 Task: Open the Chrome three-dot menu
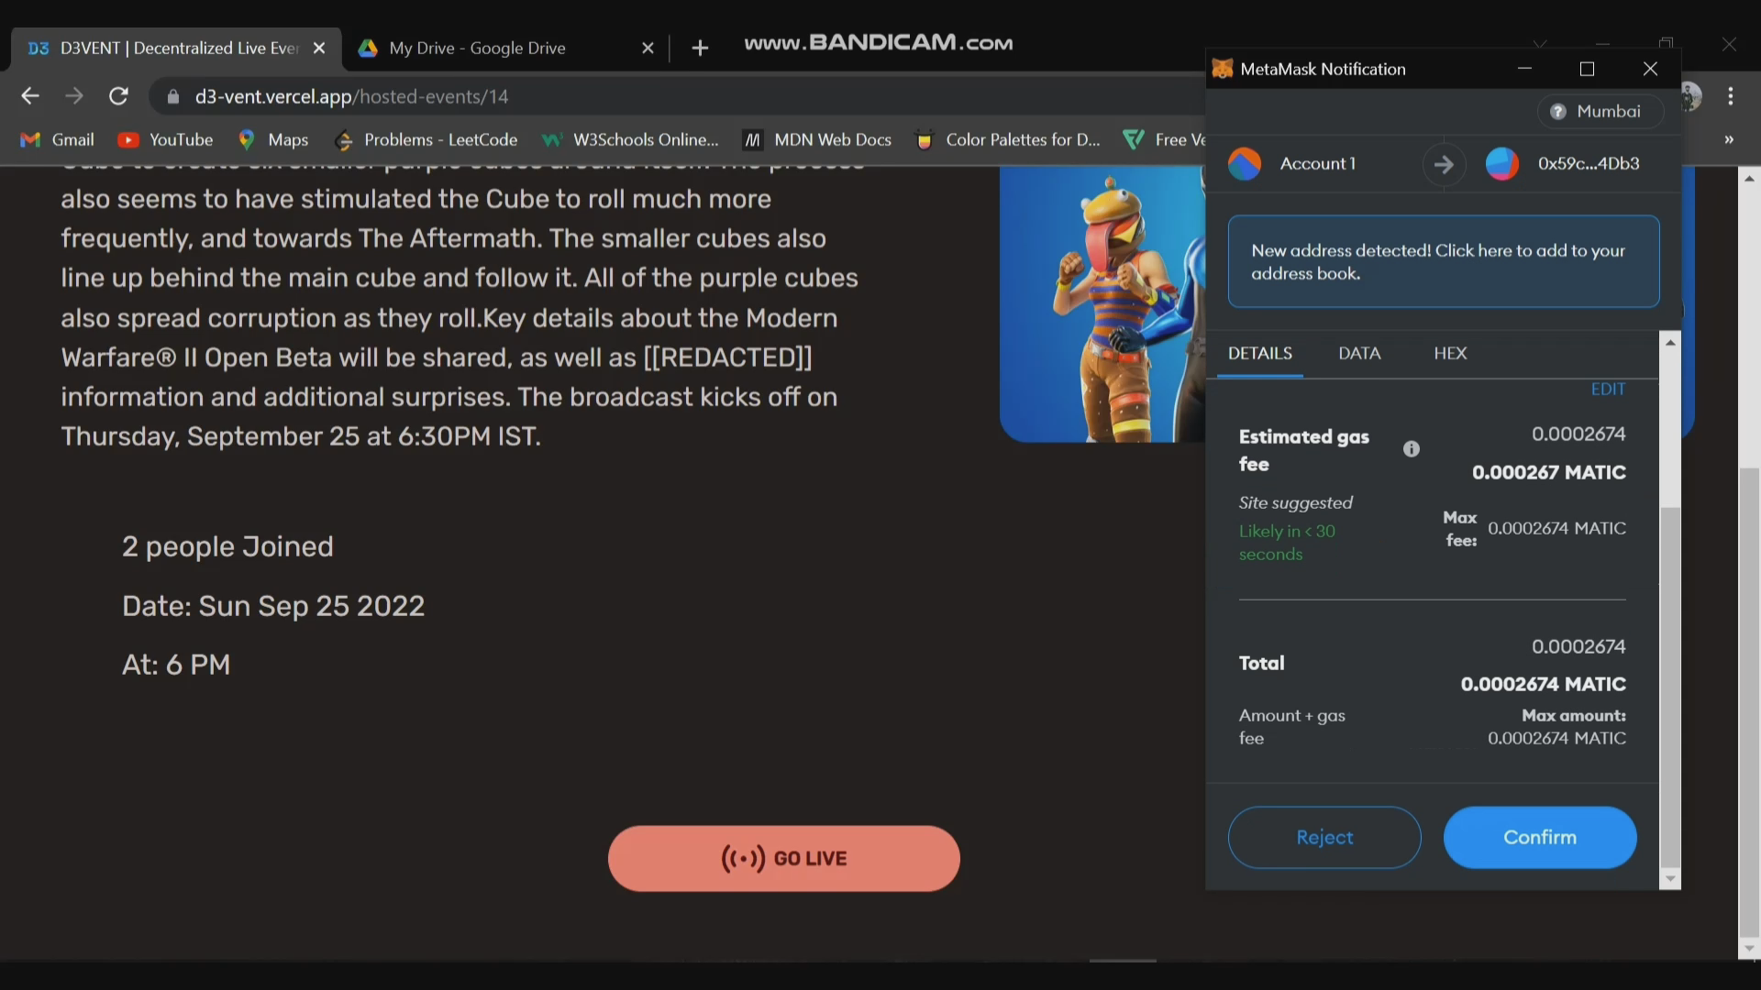pos(1731,96)
